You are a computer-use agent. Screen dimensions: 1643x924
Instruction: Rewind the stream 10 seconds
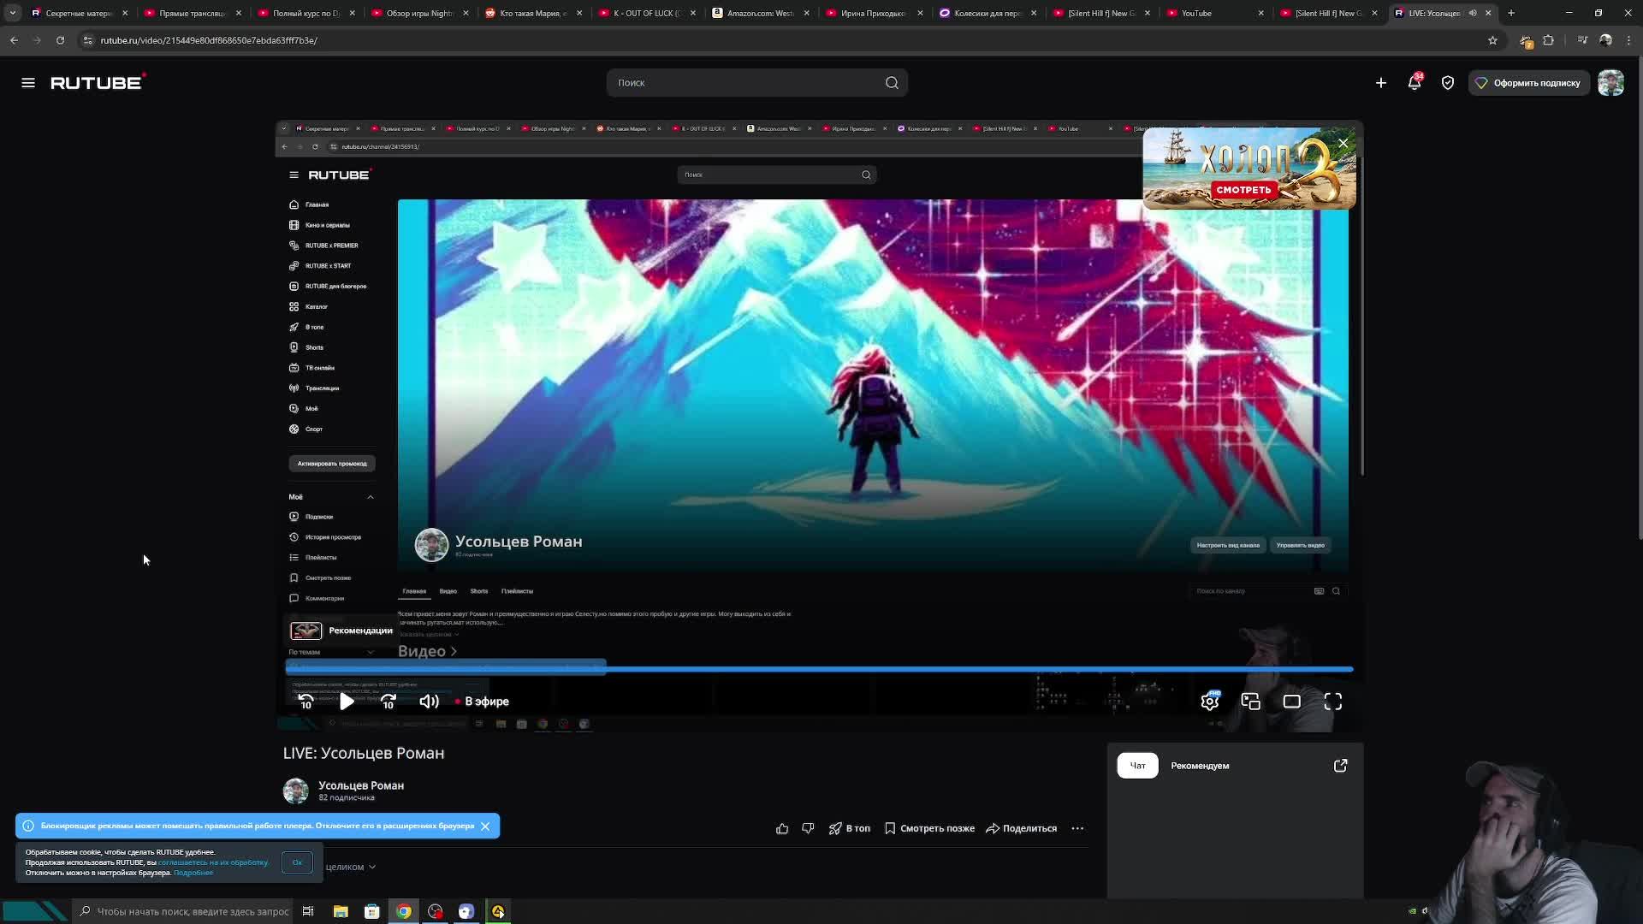pos(305,702)
